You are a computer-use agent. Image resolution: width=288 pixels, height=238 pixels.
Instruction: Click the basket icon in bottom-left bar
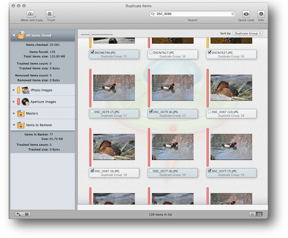coord(26,214)
